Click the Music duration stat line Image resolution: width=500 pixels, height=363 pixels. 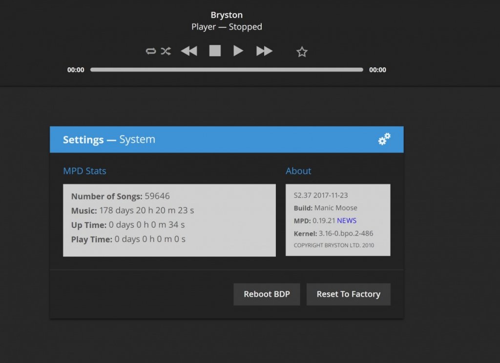pyautogui.click(x=133, y=210)
